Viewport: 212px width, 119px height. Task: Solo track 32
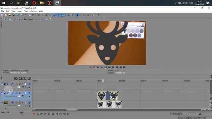point(29,84)
